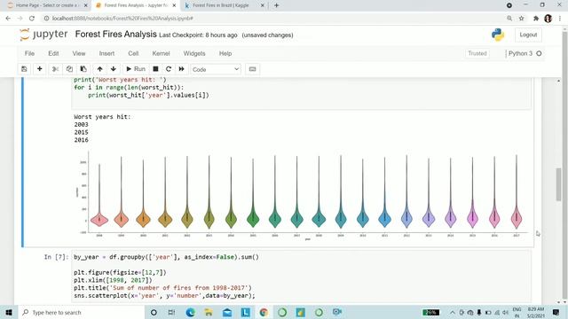The width and height of the screenshot is (568, 319).
Task: Click the taskbar clock showing 8:29 AM
Action: (x=536, y=312)
